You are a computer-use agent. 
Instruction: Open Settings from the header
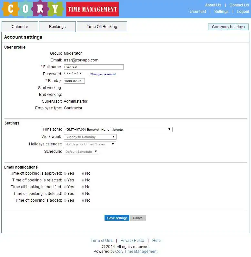coord(221,12)
